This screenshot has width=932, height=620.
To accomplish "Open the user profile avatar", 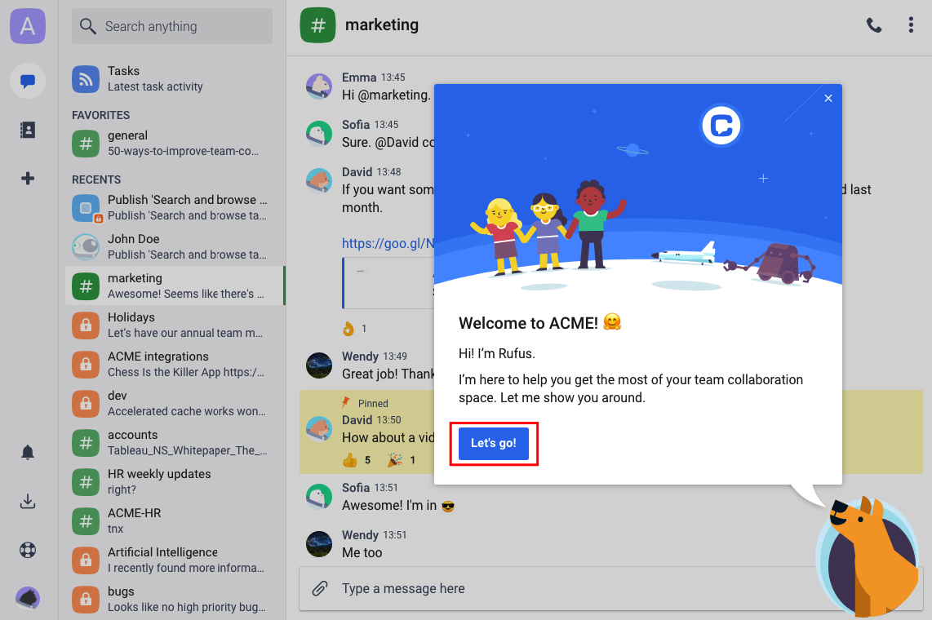I will click(x=28, y=598).
